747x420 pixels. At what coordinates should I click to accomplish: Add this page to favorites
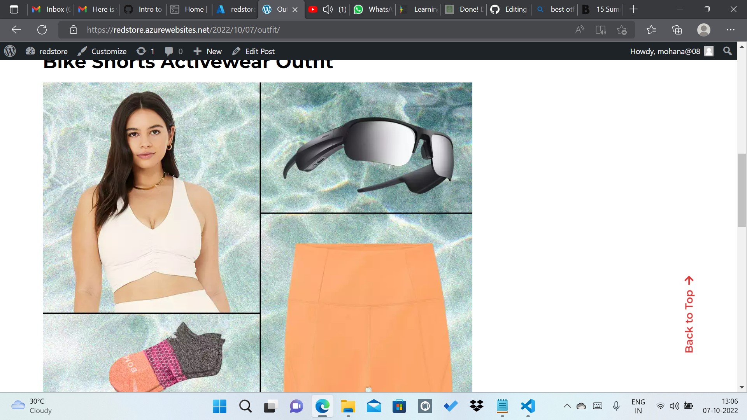[x=622, y=30]
